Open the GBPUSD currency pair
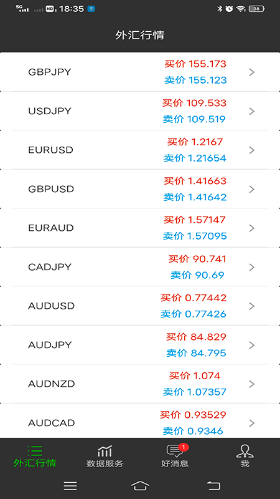The height and width of the screenshot is (499, 280). click(140, 189)
